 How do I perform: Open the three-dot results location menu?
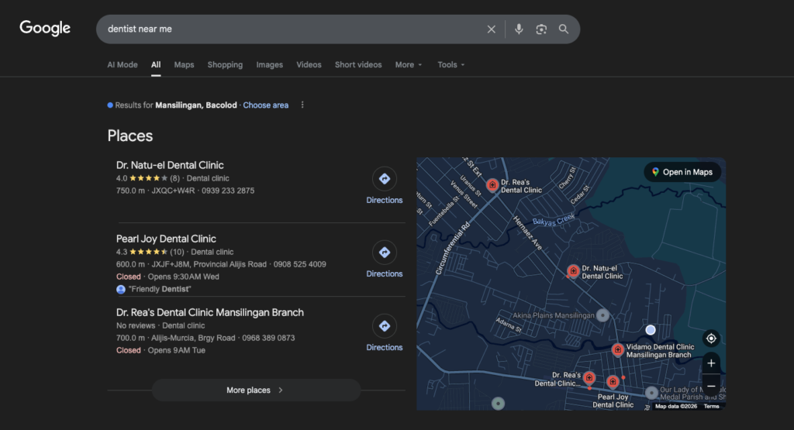pos(302,105)
